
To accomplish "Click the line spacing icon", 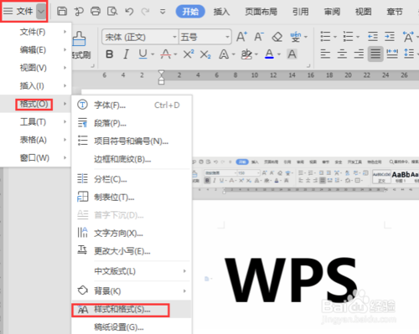I will click(409, 54).
